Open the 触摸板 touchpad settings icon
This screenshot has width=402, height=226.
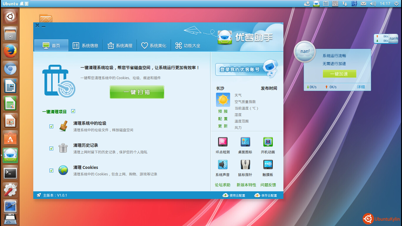[x=268, y=164]
